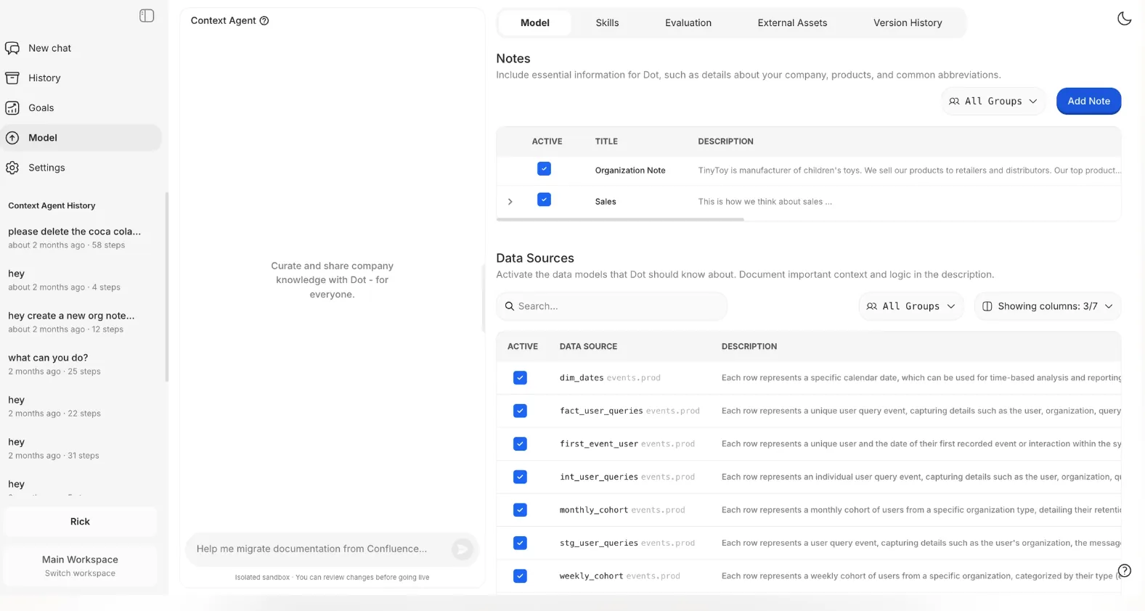This screenshot has width=1145, height=611.
Task: Open the Settings gear icon
Action: pos(12,168)
